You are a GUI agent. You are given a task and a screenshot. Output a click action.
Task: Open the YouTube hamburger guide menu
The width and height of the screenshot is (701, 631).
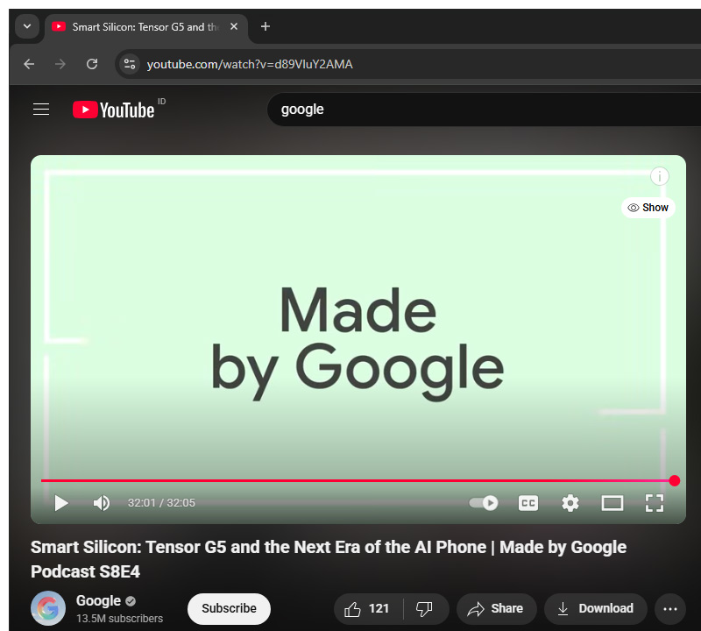tap(41, 110)
